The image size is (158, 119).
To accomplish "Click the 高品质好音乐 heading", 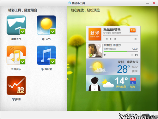I will pos(112,29).
